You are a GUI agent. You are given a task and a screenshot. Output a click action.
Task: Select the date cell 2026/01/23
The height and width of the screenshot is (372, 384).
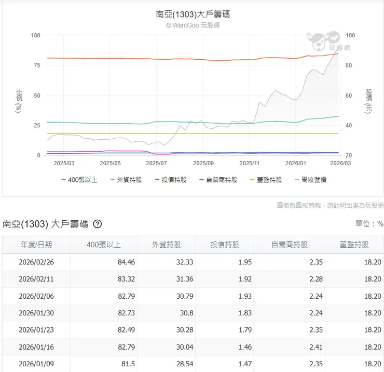(36, 330)
